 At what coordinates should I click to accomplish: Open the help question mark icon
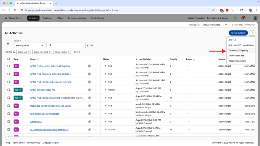[236, 18]
